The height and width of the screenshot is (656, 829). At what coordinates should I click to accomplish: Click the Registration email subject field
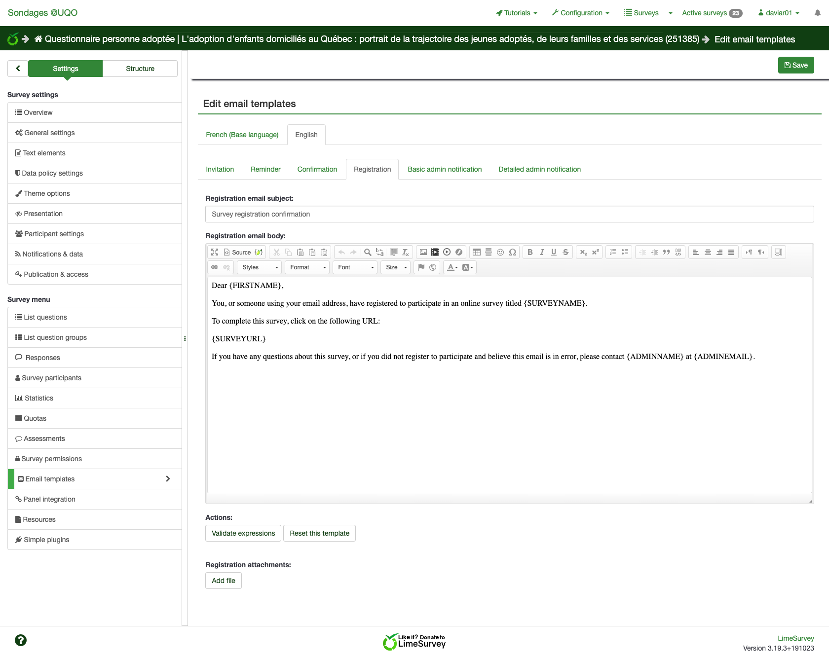[509, 214]
